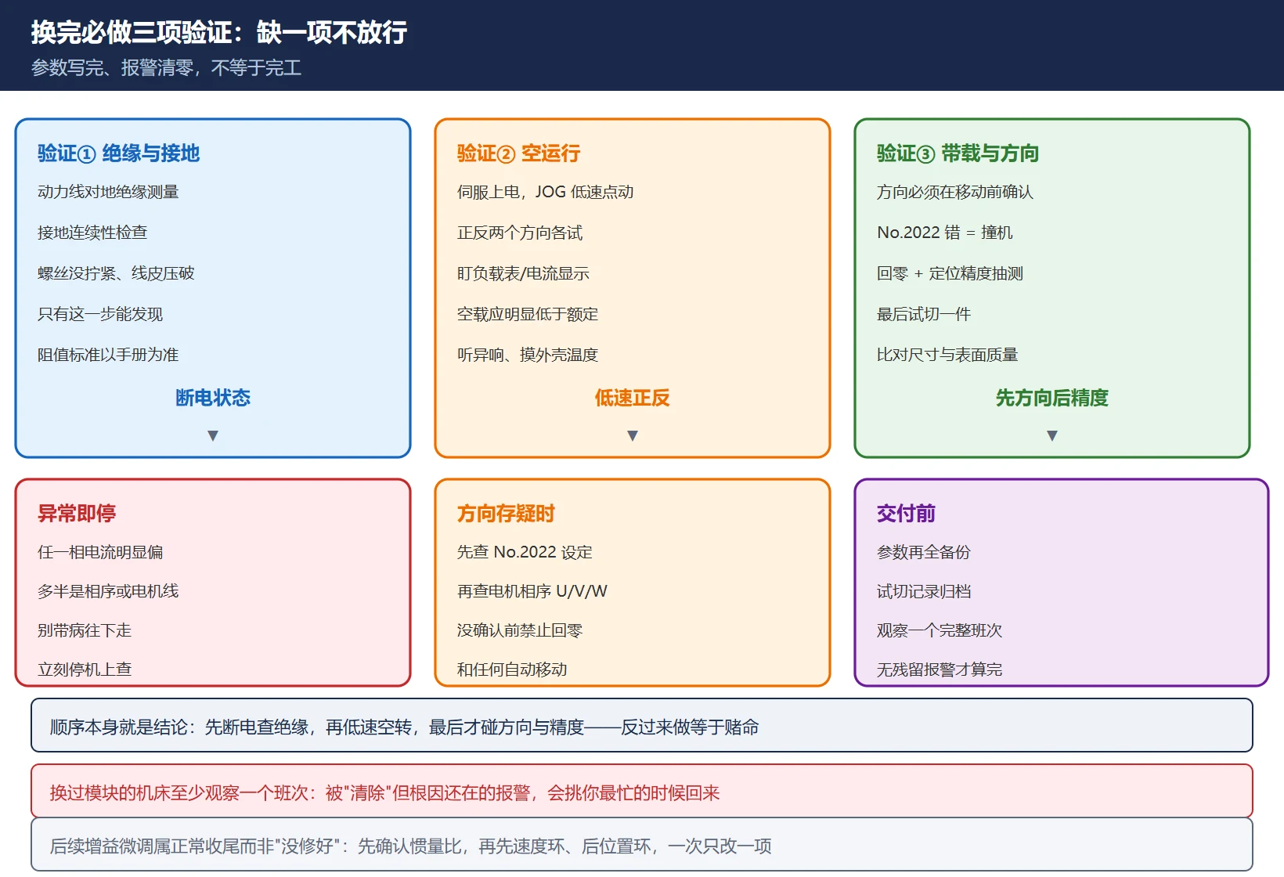The height and width of the screenshot is (877, 1284).
Task: Click the line 没确认前禁止回零
Action: click(520, 630)
